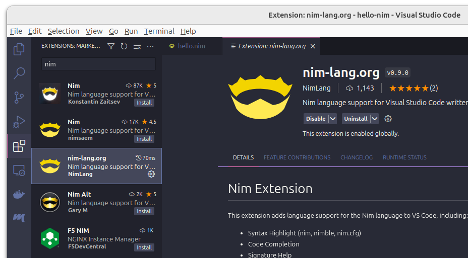Open the Terminal menu
This screenshot has height=258, width=468.
pos(159,31)
